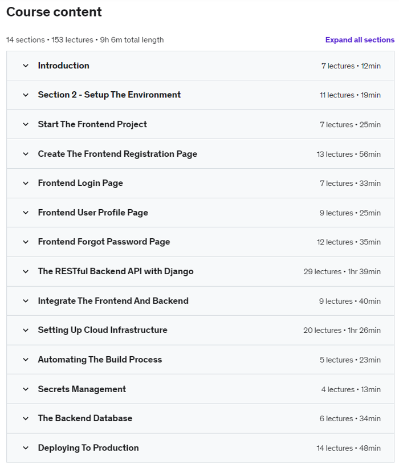Viewport: 399px width, 468px height.
Task: Click the Course content heading
Action: 54,12
